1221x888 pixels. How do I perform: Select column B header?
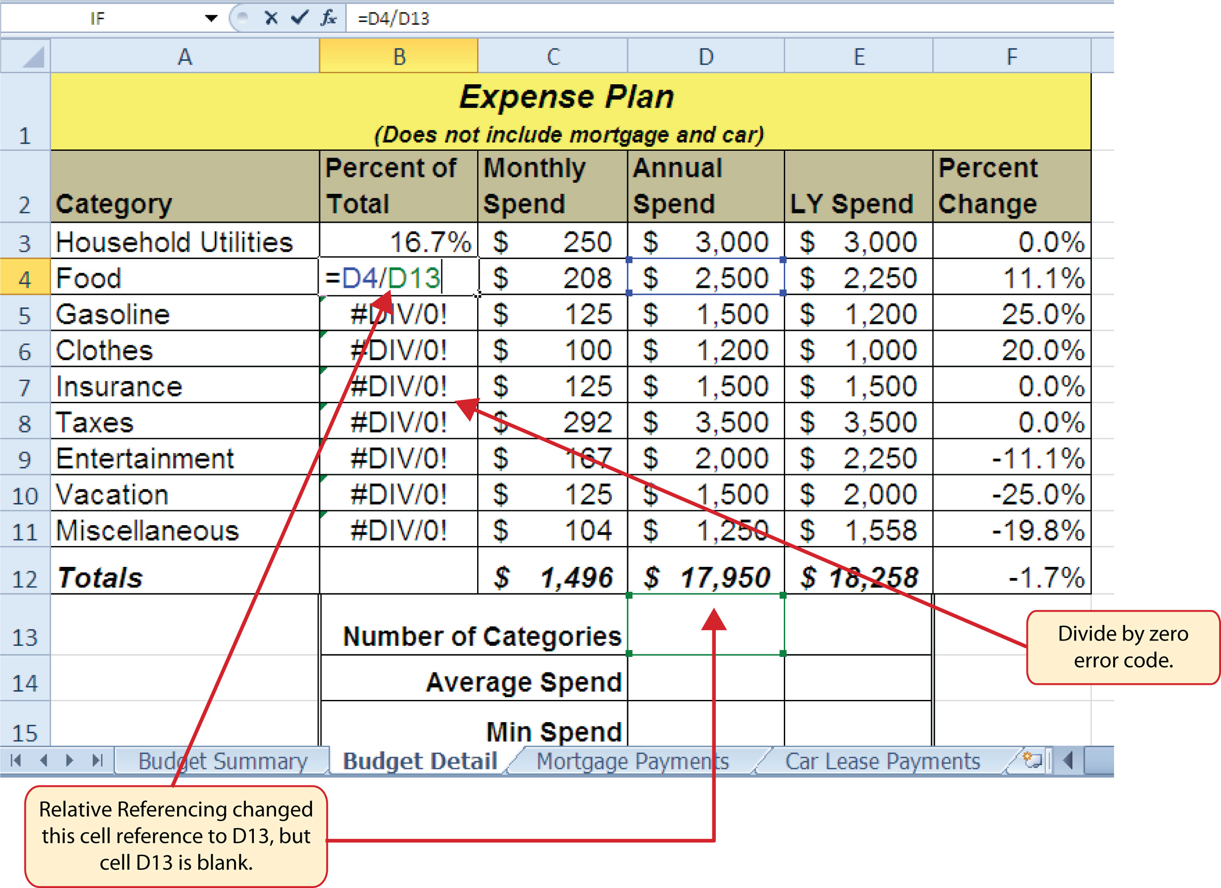[x=399, y=56]
